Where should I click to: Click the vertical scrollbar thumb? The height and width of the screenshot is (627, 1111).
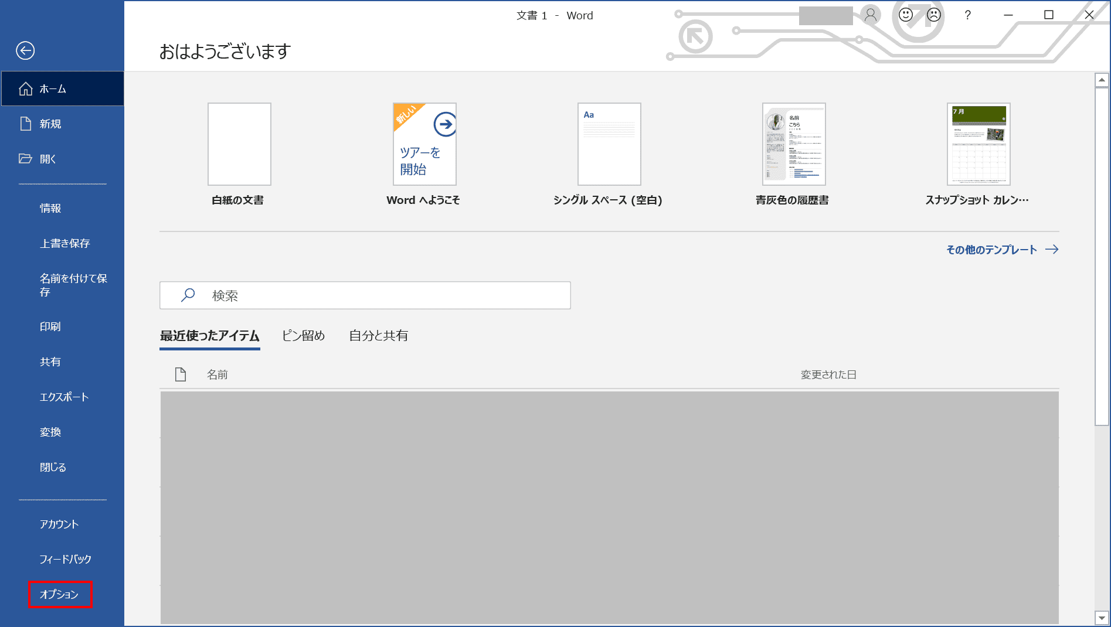tap(1102, 257)
